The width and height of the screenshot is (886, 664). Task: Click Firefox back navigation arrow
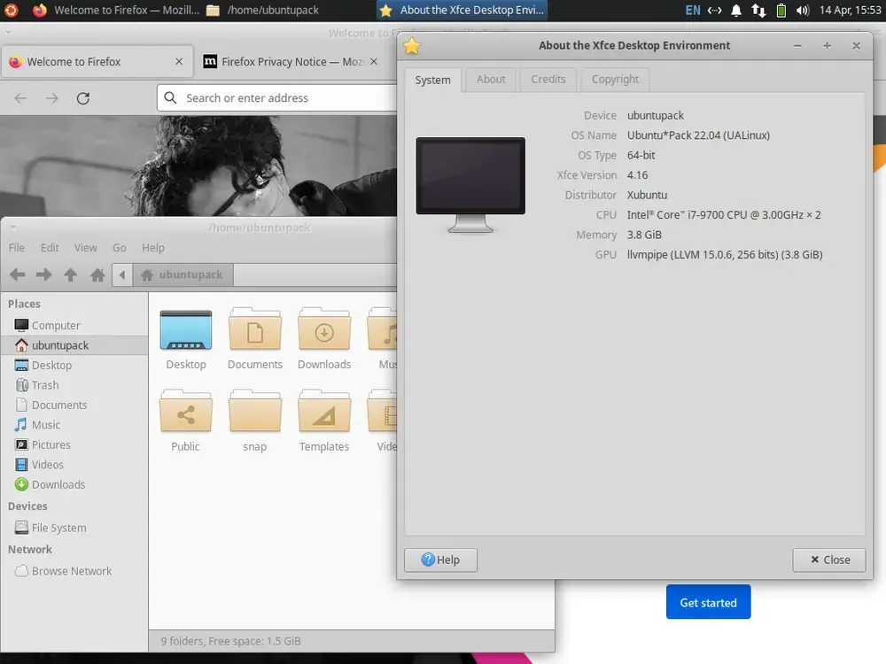pyautogui.click(x=21, y=98)
